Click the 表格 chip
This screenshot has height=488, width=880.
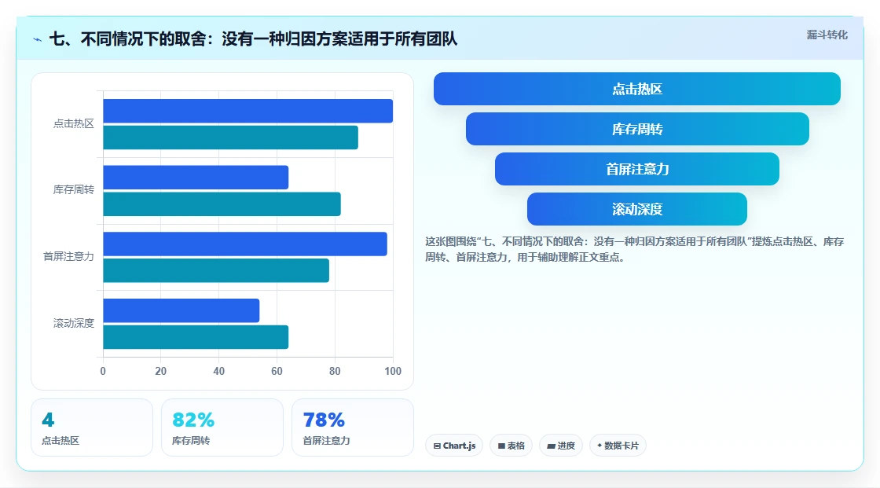point(511,446)
